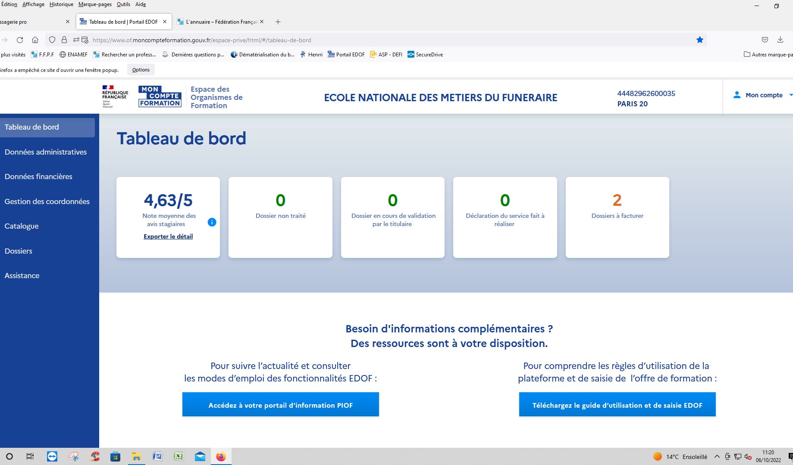This screenshot has height=465, width=793.
Task: Go to Données financières
Action: click(x=38, y=177)
